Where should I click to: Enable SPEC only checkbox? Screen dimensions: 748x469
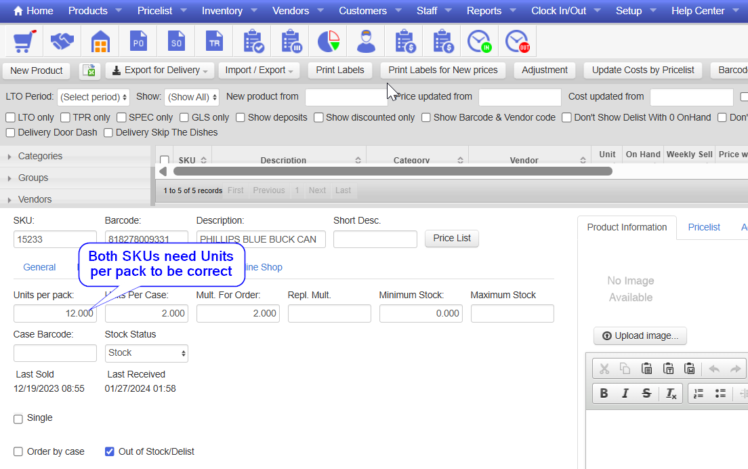coord(121,117)
